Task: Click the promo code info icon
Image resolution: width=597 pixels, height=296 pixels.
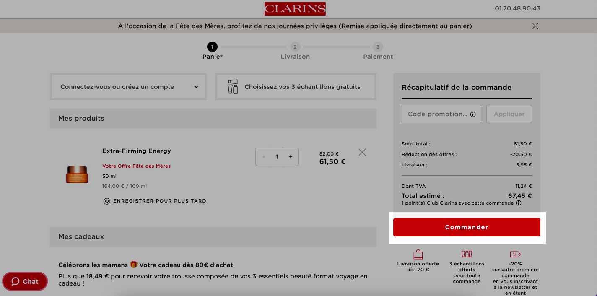Action: tap(473, 114)
